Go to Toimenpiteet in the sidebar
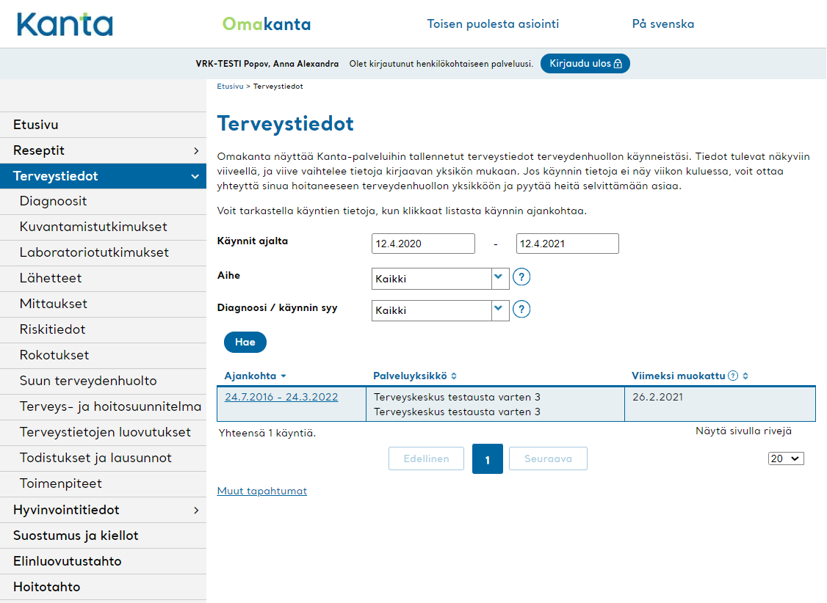This screenshot has height=603, width=827. coord(104,483)
